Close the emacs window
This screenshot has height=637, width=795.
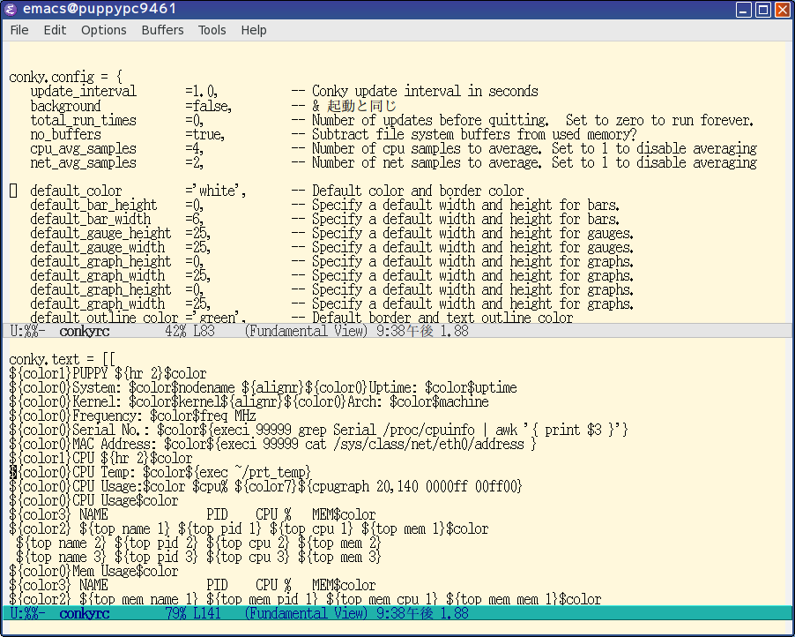coord(783,10)
